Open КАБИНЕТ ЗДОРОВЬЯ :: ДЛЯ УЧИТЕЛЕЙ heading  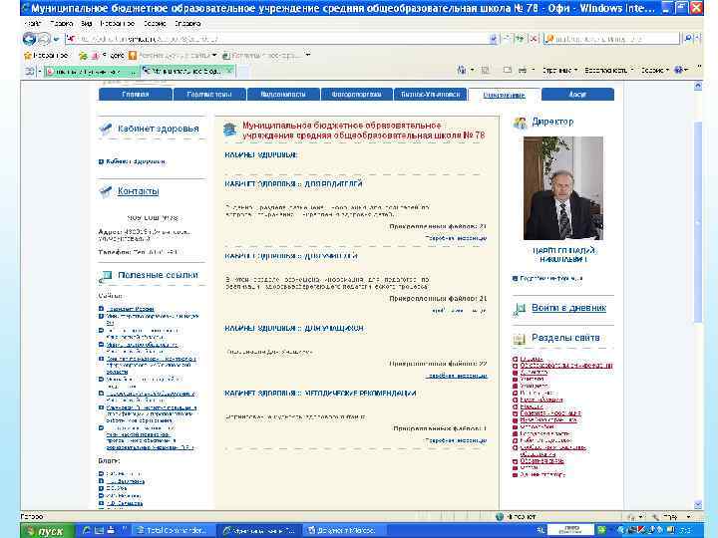pyautogui.click(x=291, y=256)
